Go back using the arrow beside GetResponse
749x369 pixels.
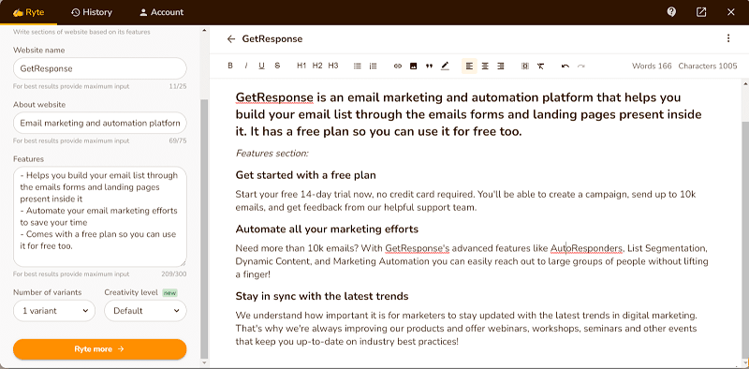231,39
